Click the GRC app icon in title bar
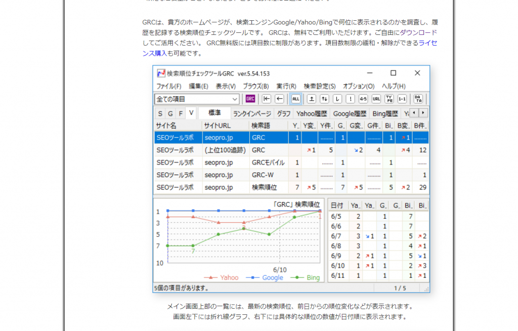518x331 pixels. click(x=161, y=73)
